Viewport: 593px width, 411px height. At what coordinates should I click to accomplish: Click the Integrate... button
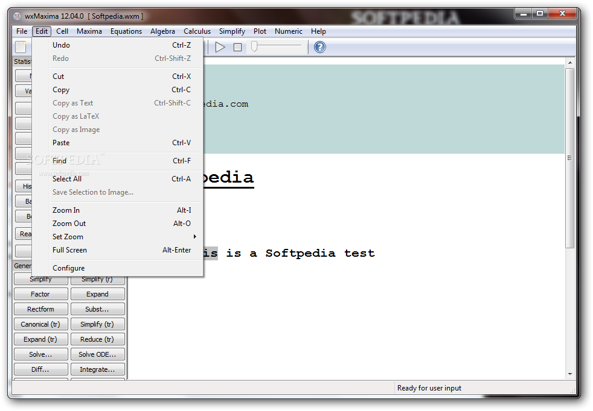pyautogui.click(x=98, y=369)
